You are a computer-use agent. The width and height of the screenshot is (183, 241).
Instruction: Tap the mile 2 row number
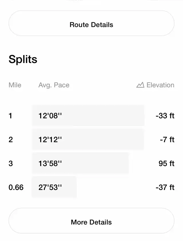click(x=11, y=139)
